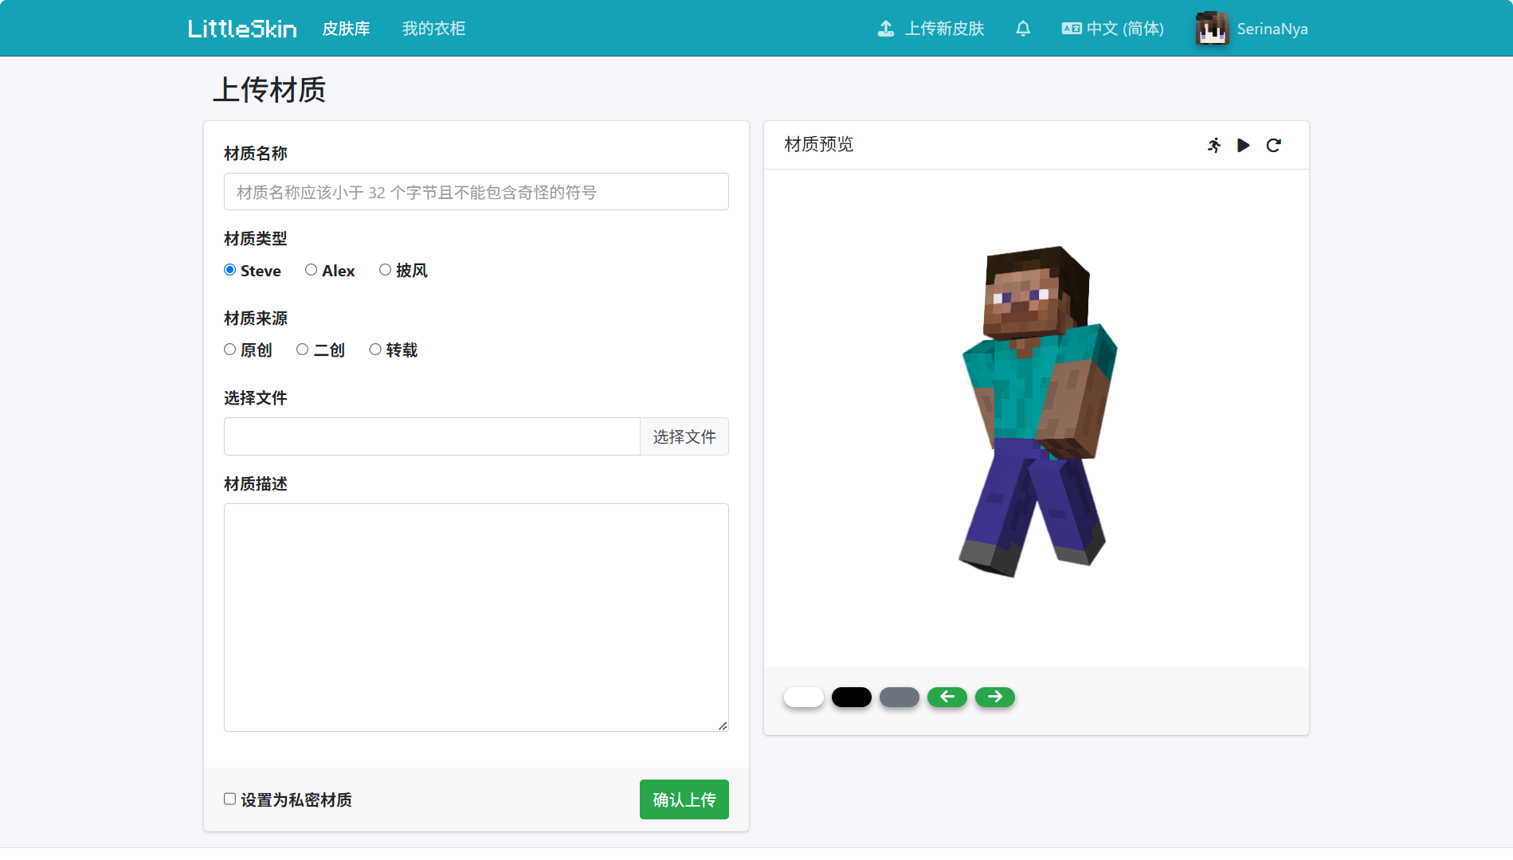Image resolution: width=1513 pixels, height=860 pixels.
Task: Click the walking animation icon in texture preview
Action: [1213, 145]
